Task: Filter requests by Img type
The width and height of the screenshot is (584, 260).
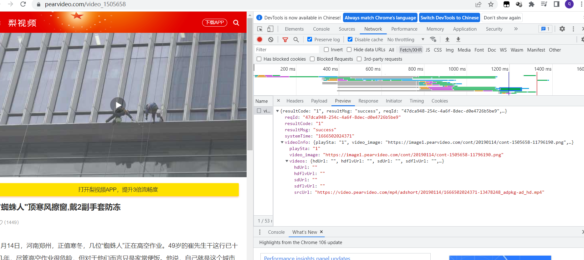Action: tap(449, 50)
